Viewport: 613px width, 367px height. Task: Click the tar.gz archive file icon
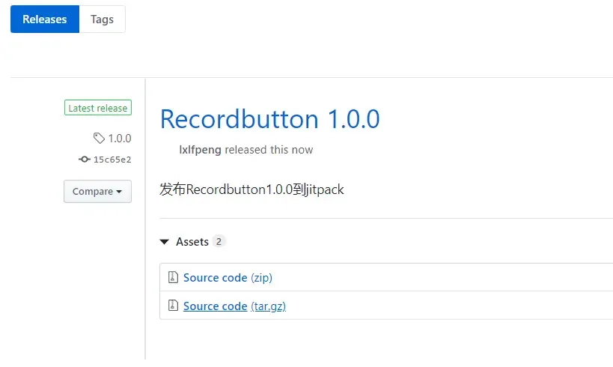coord(173,306)
